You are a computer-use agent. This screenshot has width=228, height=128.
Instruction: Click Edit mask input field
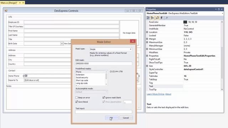pos(104,64)
